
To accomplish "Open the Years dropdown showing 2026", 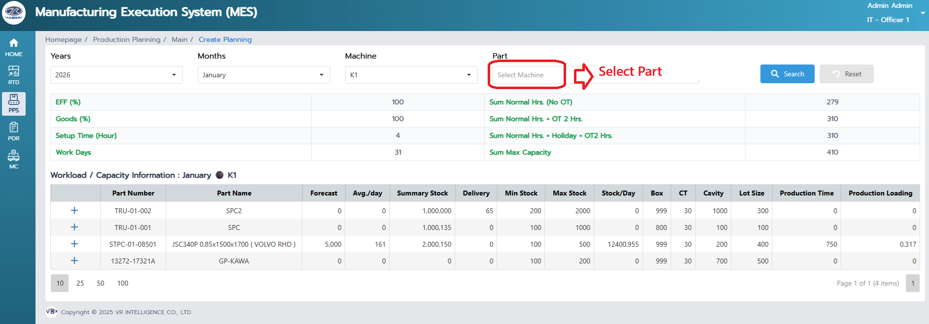I will (x=116, y=75).
